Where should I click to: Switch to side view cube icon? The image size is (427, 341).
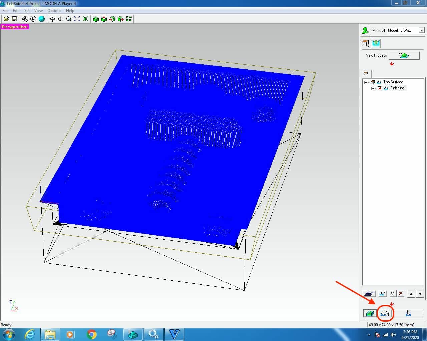click(121, 19)
